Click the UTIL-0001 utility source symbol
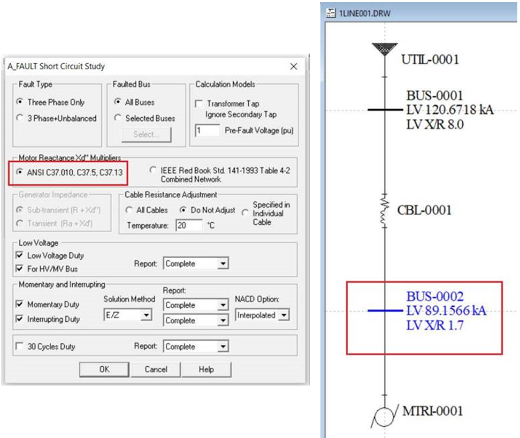520x438 pixels. click(x=385, y=48)
